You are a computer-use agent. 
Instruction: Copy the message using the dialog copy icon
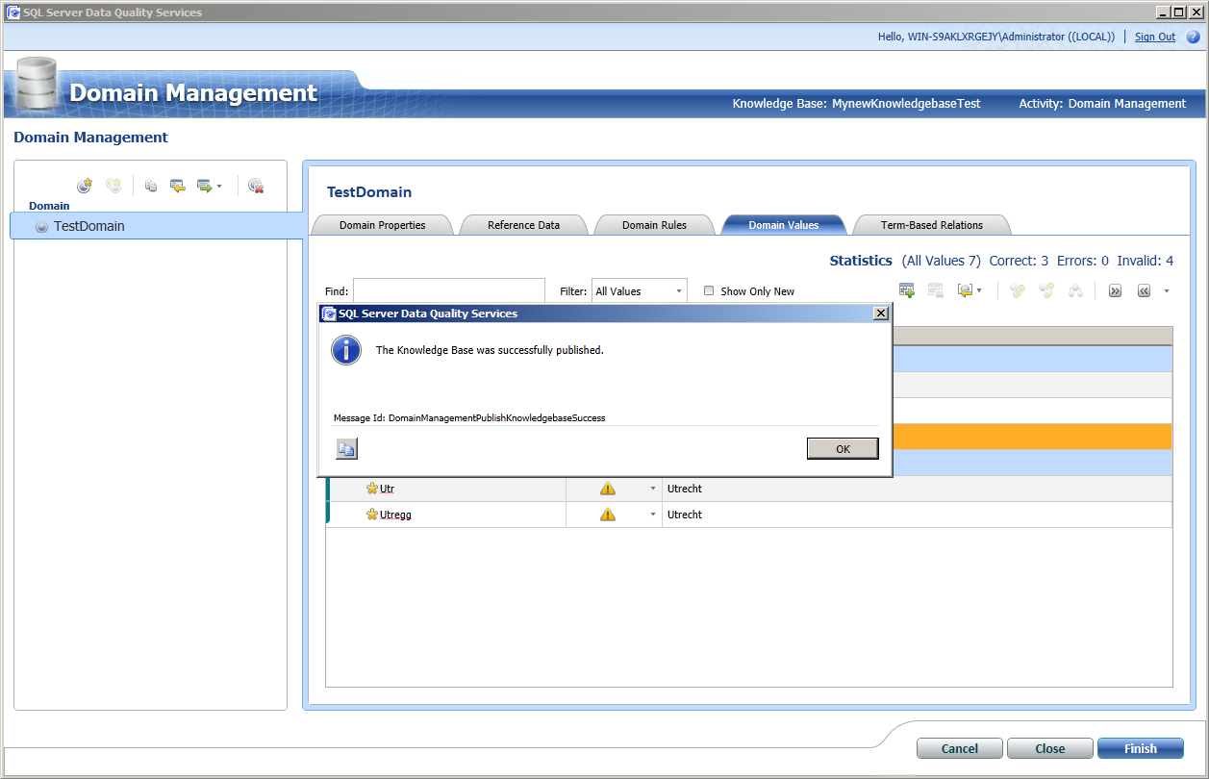346,448
